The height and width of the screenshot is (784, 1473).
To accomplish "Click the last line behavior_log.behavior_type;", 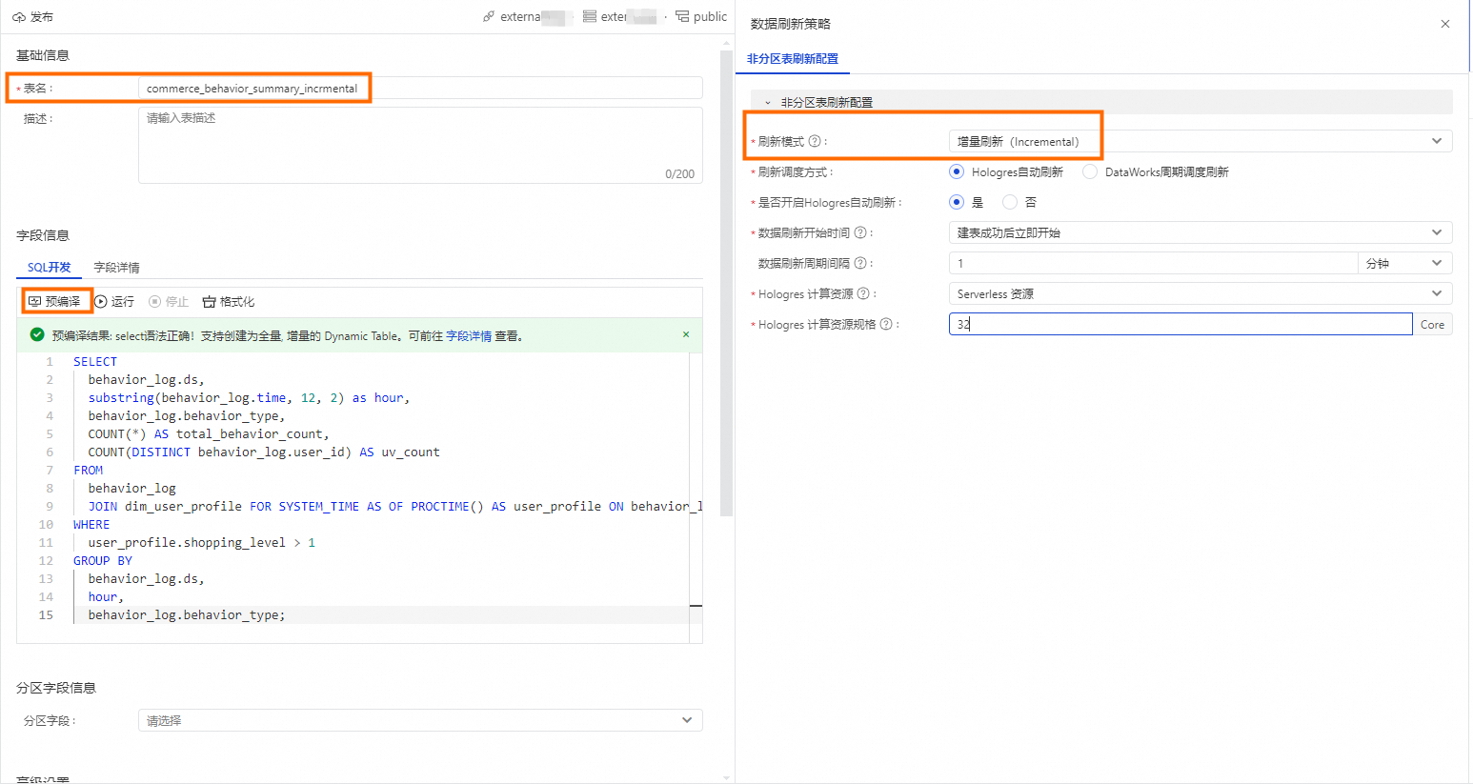I will [187, 614].
